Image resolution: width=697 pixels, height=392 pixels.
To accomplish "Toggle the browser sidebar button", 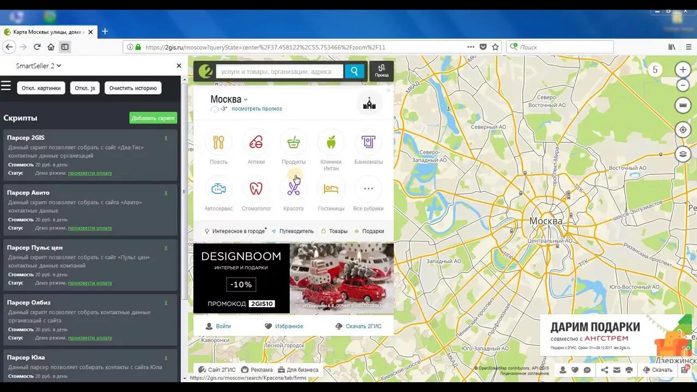I will click(x=65, y=47).
